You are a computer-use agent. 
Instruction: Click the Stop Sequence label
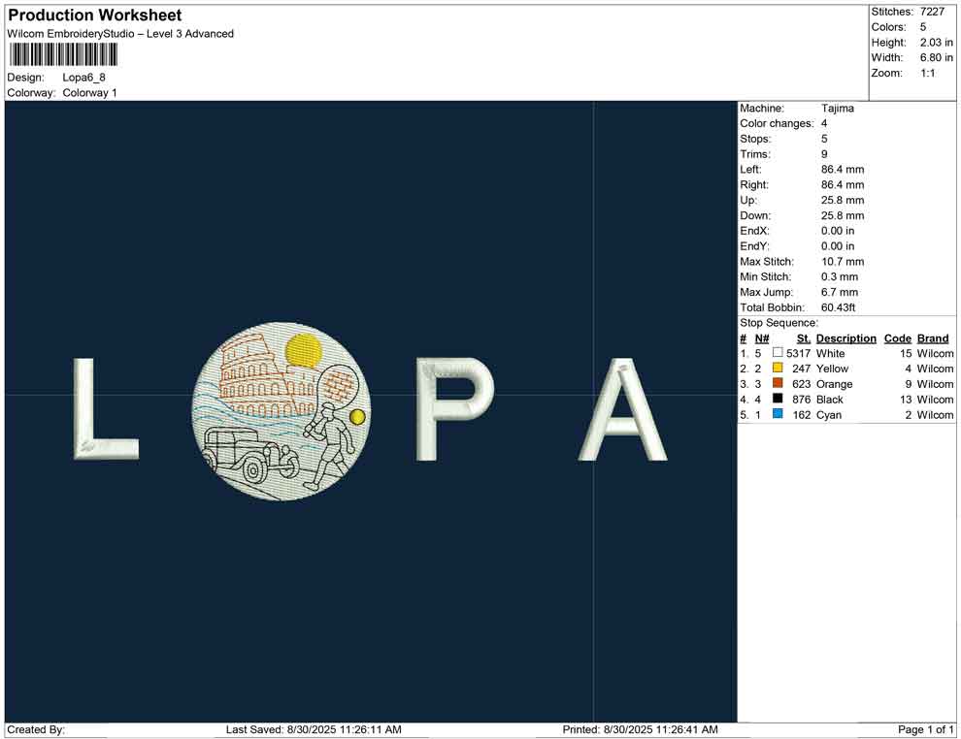pyautogui.click(x=779, y=323)
